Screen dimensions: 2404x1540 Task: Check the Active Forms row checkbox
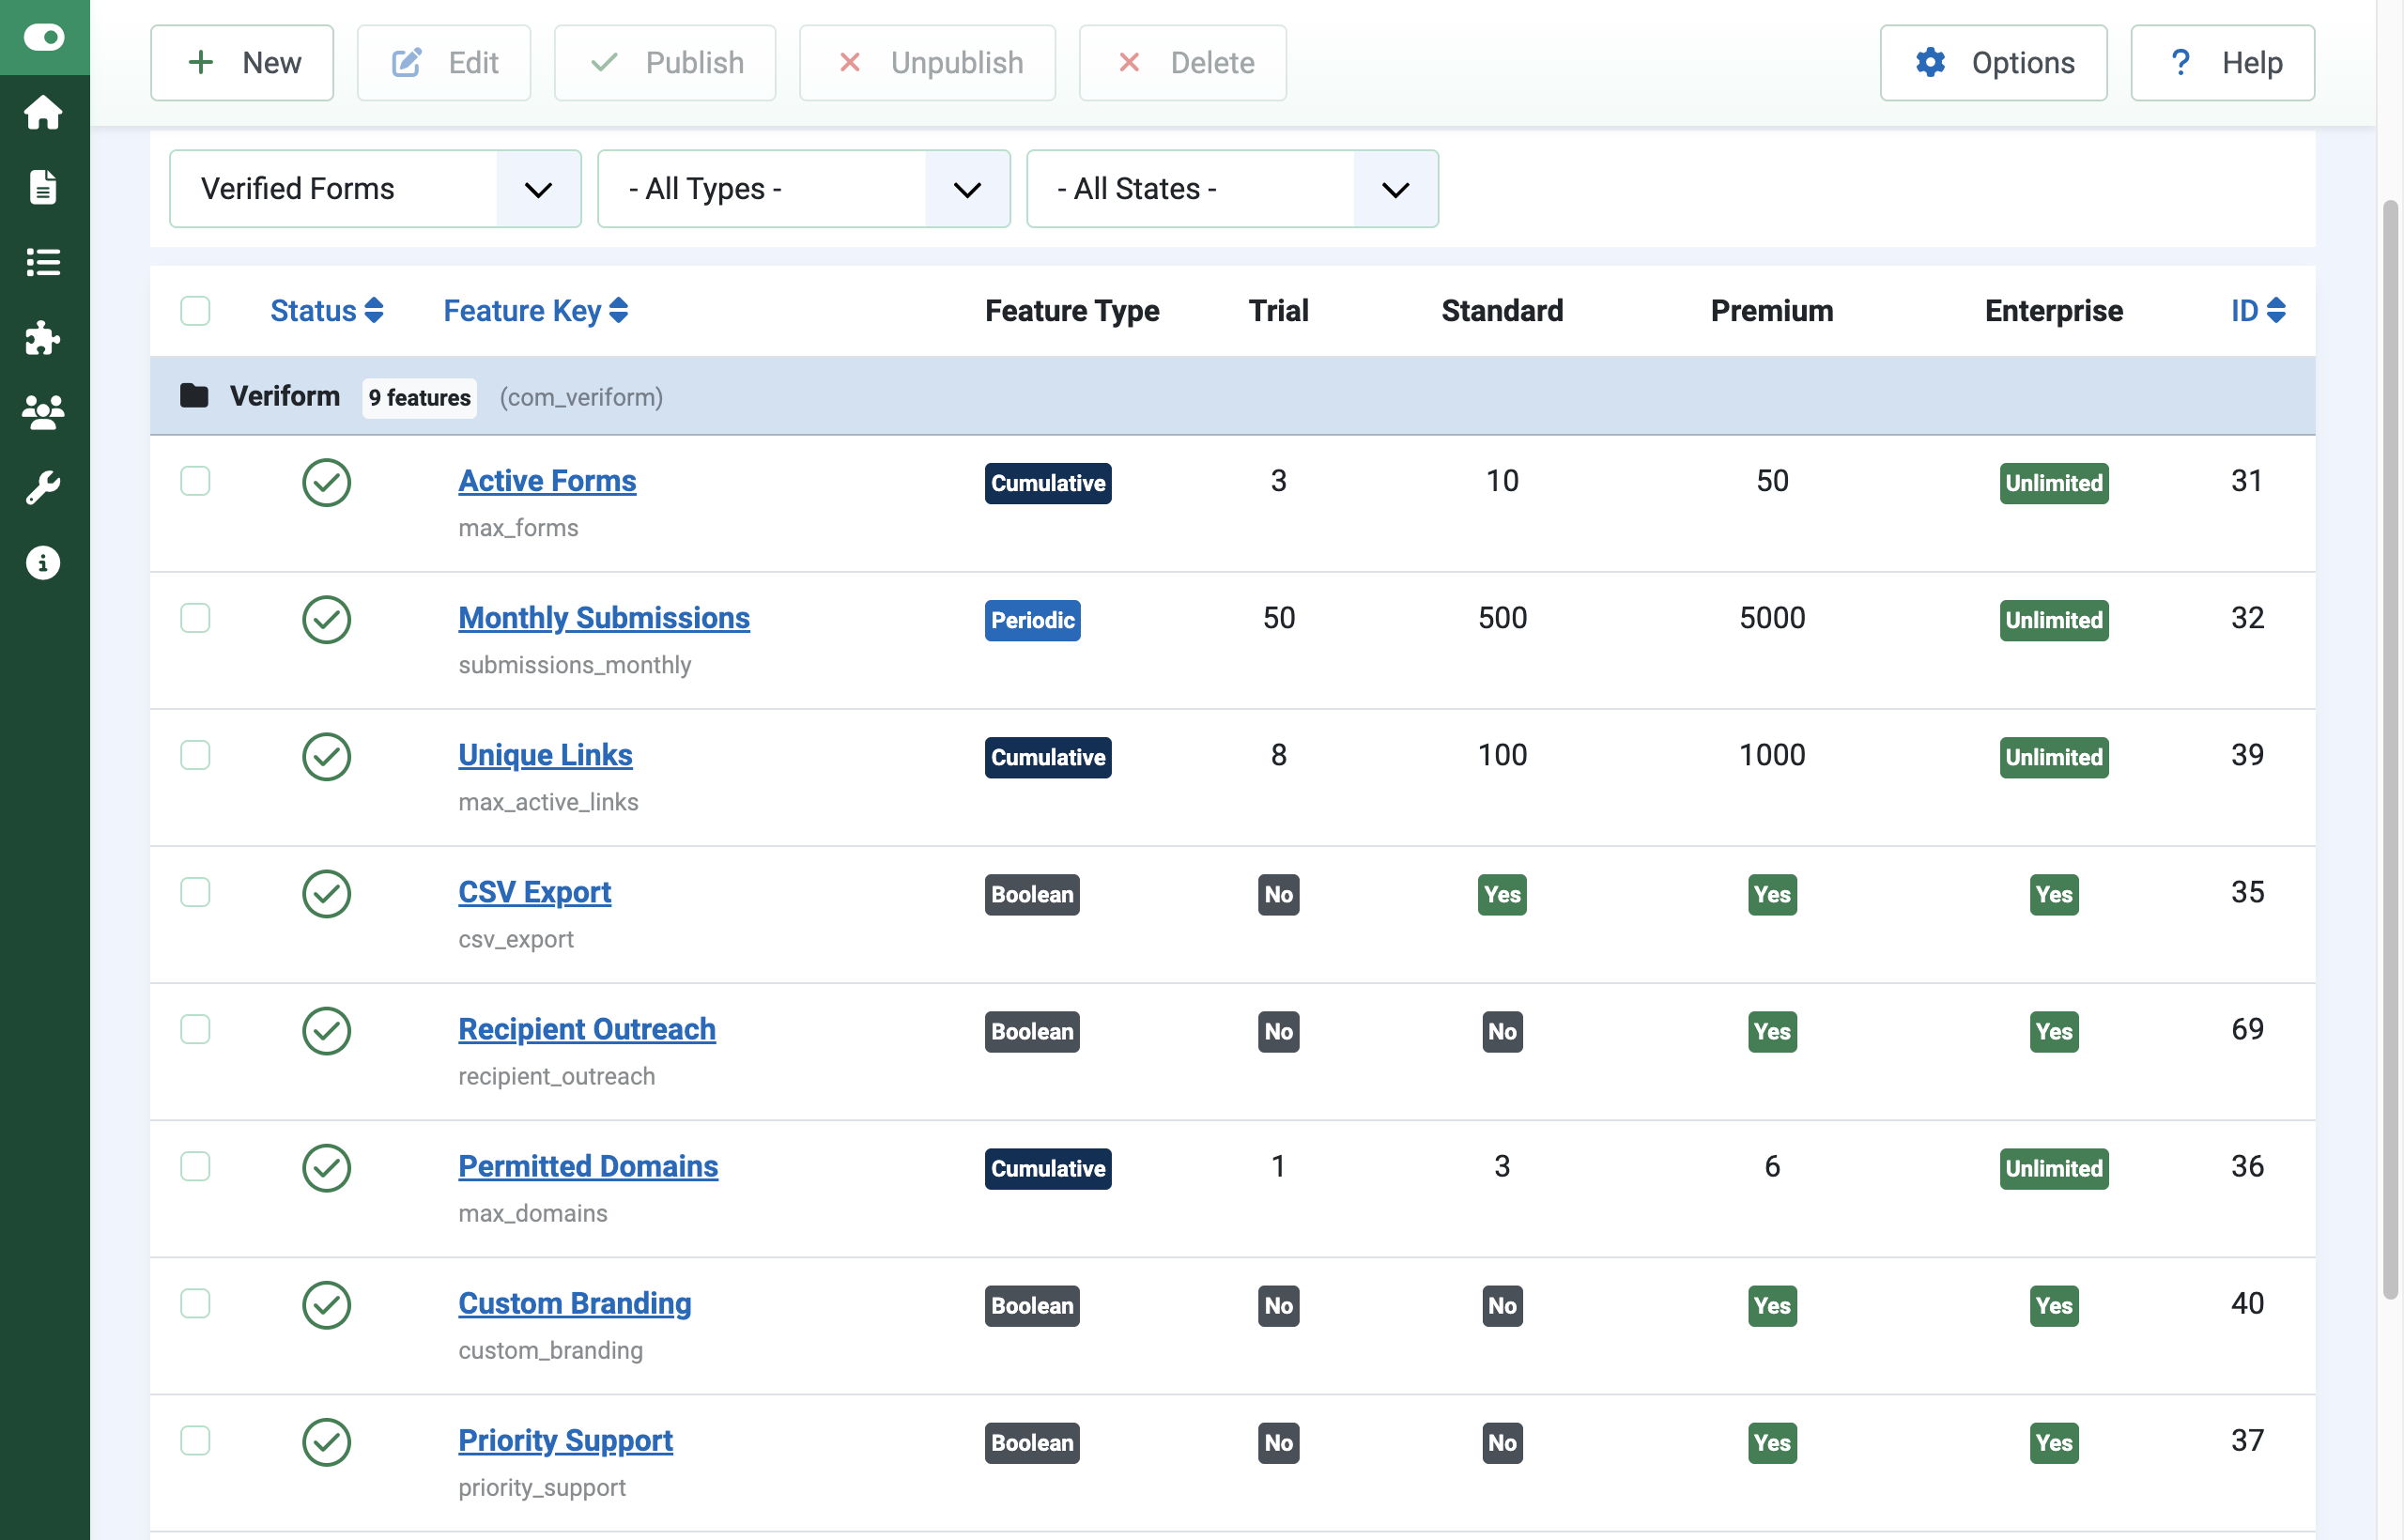click(195, 481)
